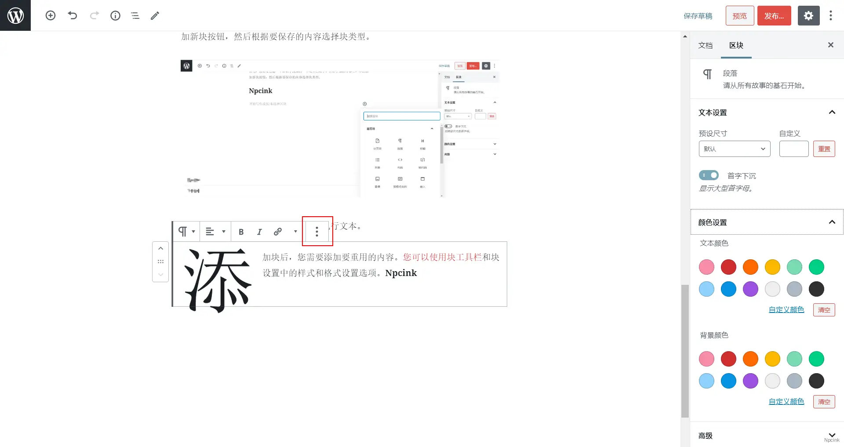Select light blue text color swatch
The image size is (844, 447).
[706, 289]
